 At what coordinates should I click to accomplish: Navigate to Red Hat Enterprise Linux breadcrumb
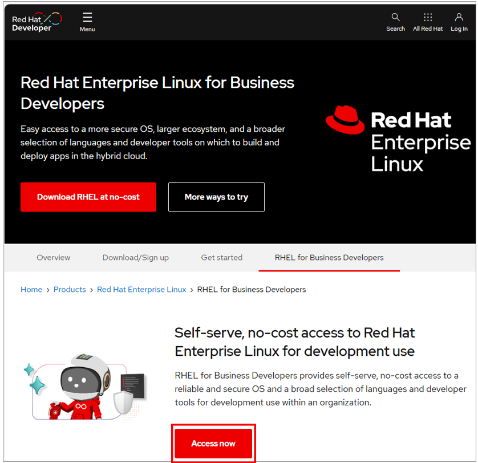tap(141, 290)
